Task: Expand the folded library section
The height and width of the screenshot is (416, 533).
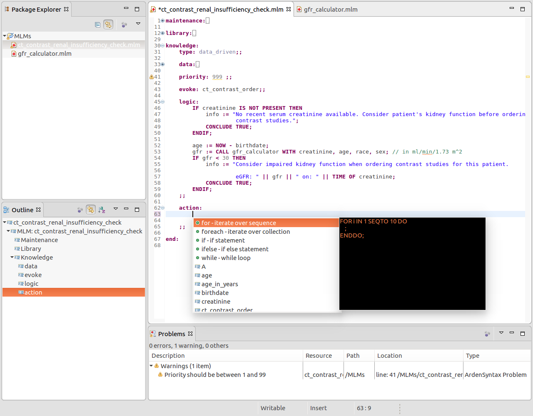Action: coord(162,33)
